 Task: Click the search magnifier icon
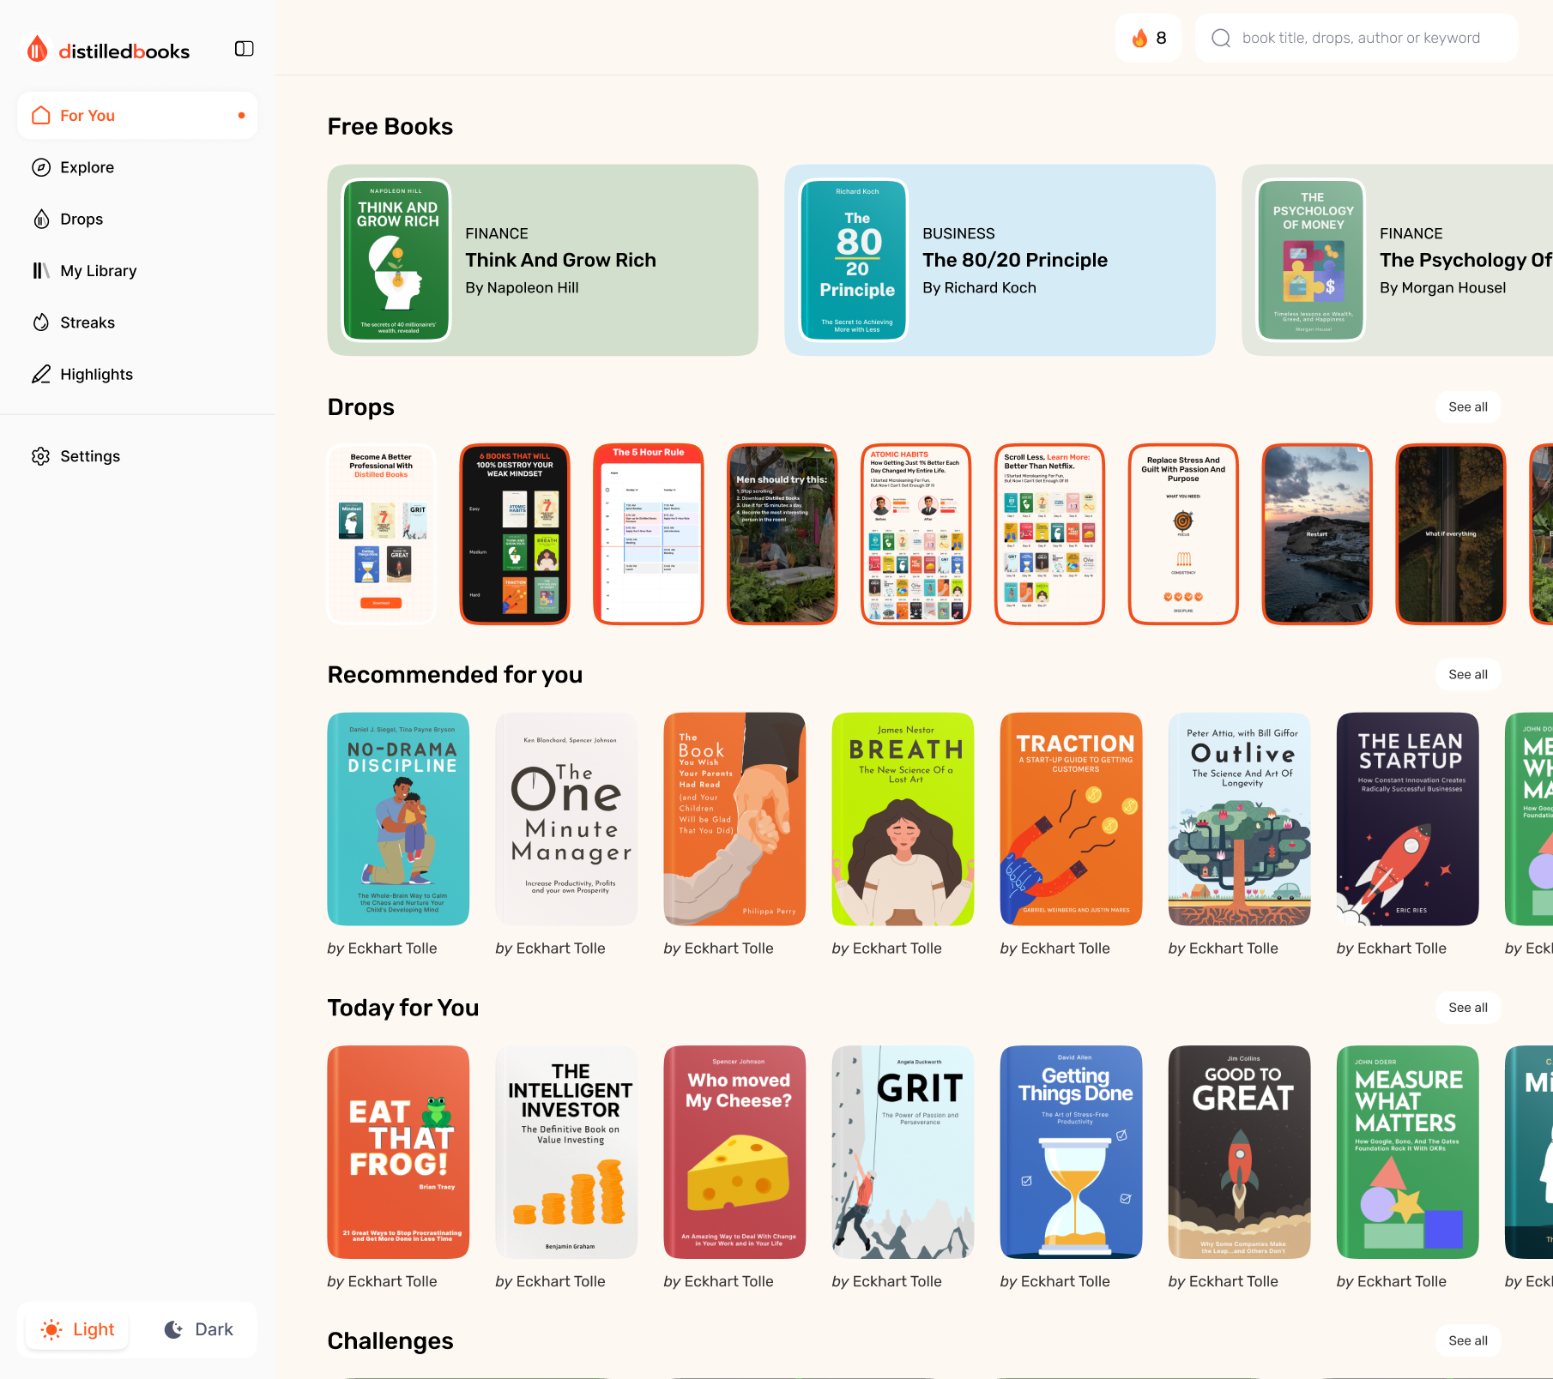click(1220, 38)
